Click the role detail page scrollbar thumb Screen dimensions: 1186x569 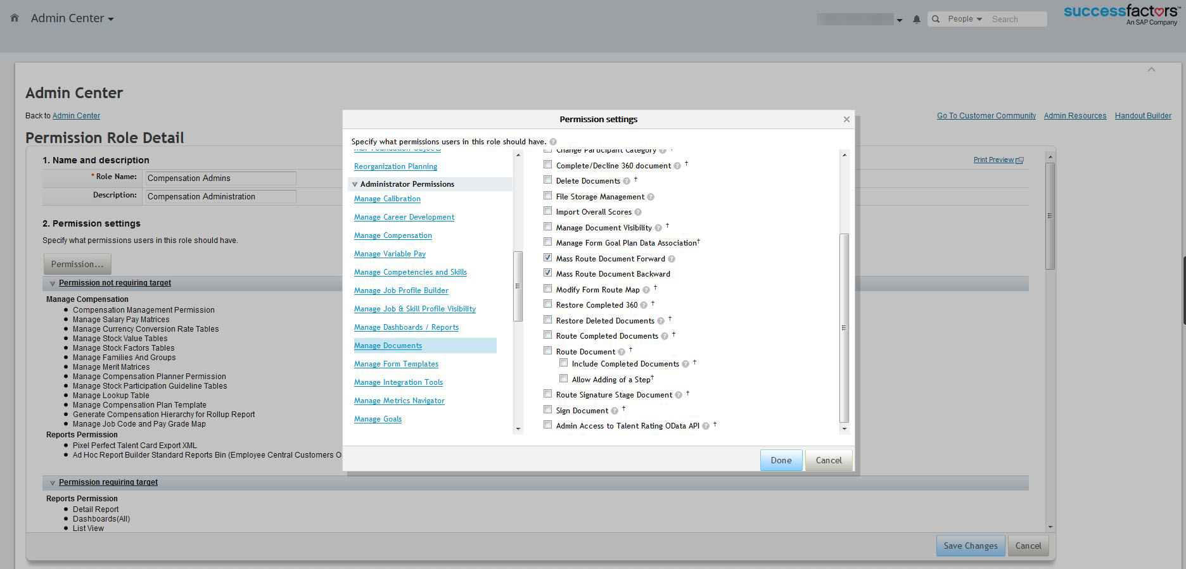[1050, 216]
